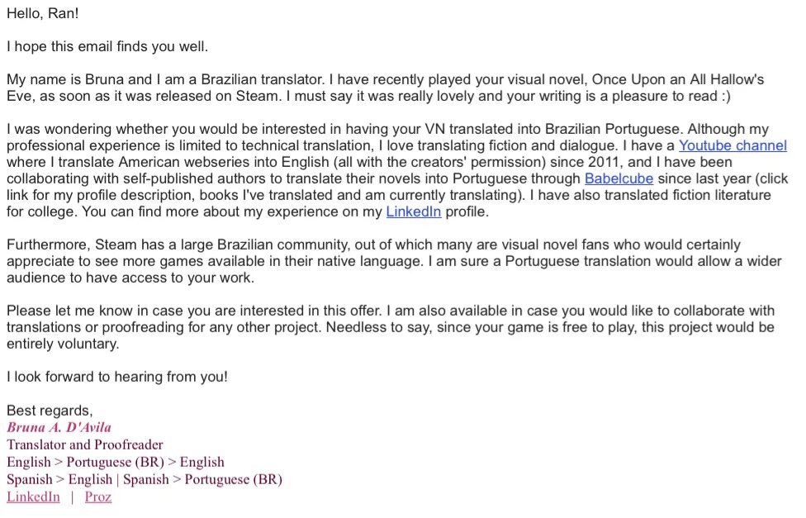Click the phrase 'audience to have access to your work.'
The height and width of the screenshot is (518, 806).
130,278
